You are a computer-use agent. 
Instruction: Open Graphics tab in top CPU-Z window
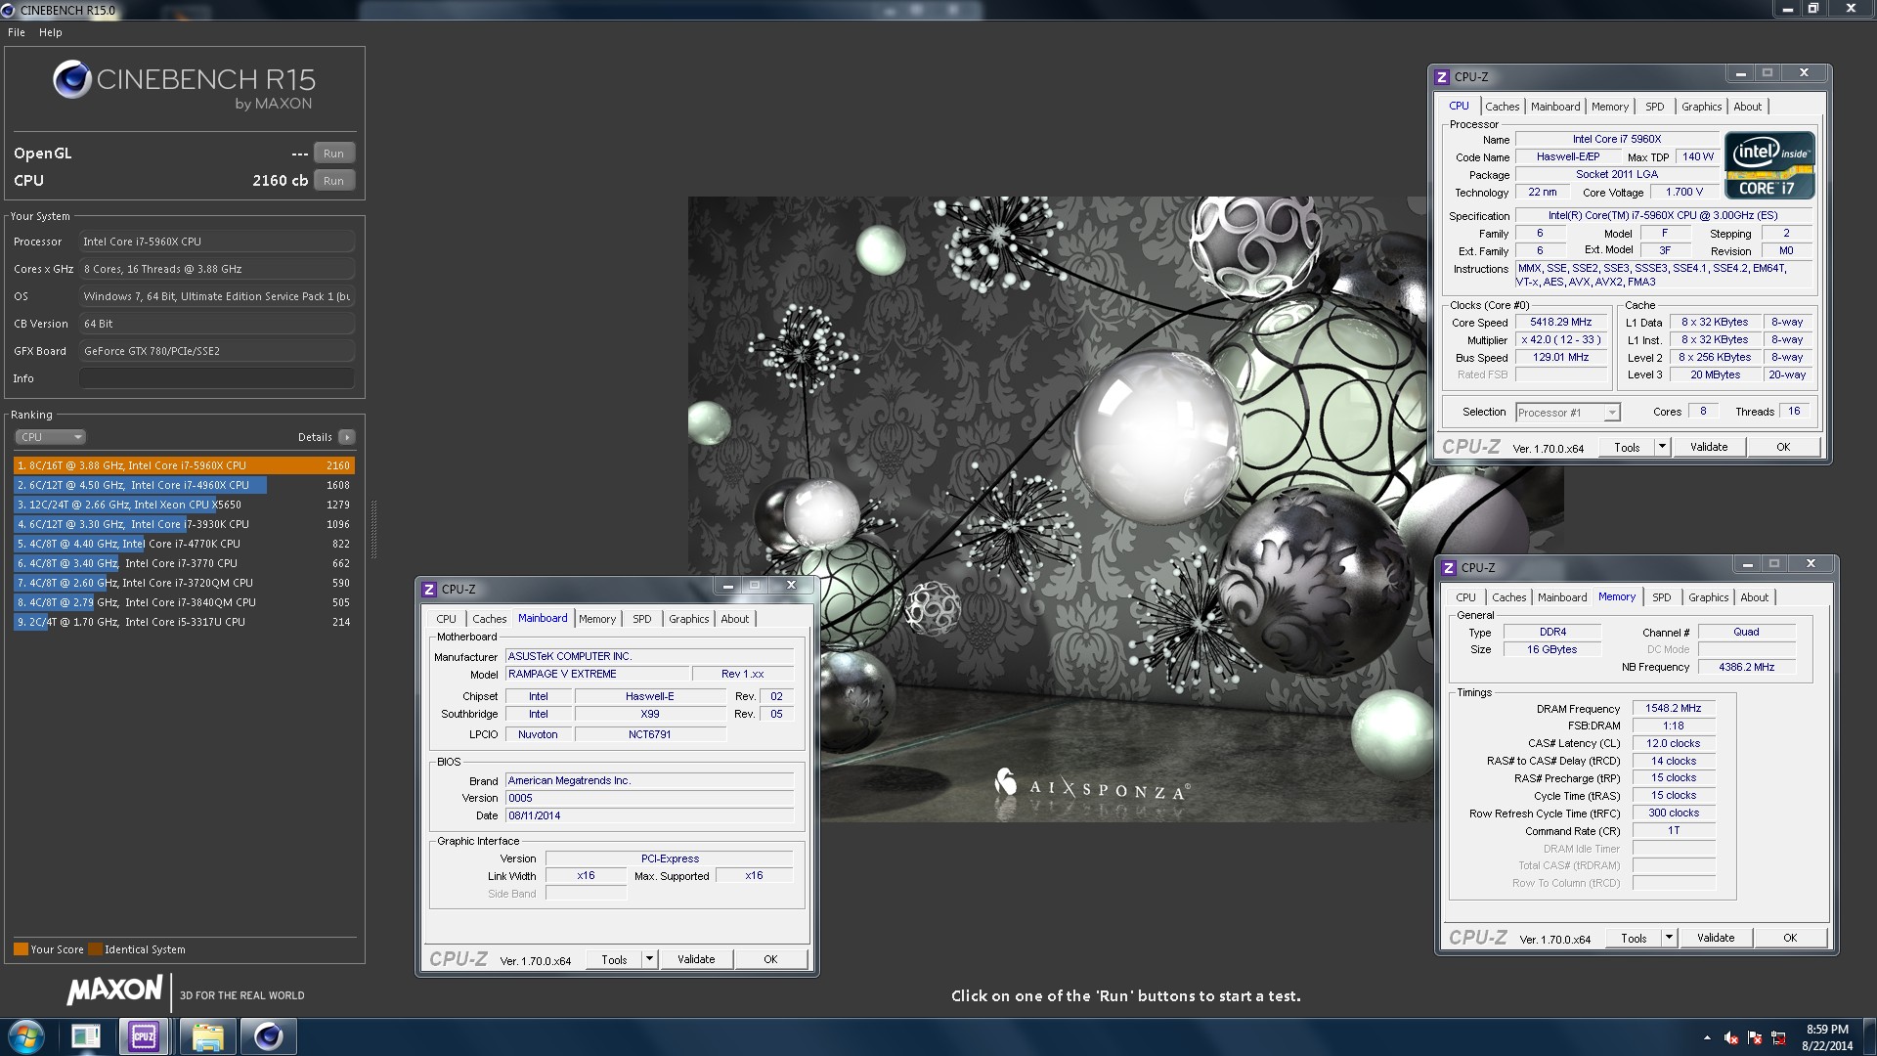1701,107
